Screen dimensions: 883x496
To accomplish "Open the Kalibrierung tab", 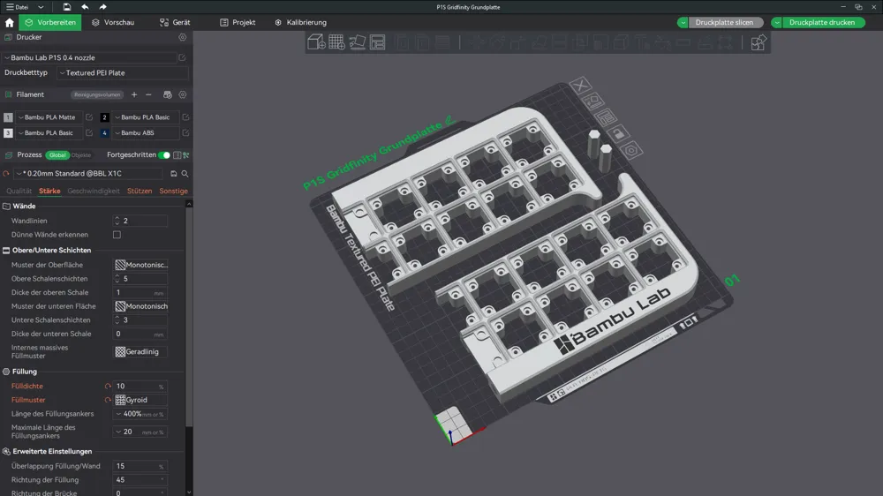I will coord(301,23).
